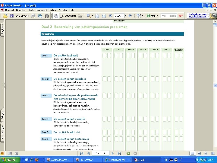Click the web search input field
This screenshot has height=163, width=217.
(x=169, y=16)
